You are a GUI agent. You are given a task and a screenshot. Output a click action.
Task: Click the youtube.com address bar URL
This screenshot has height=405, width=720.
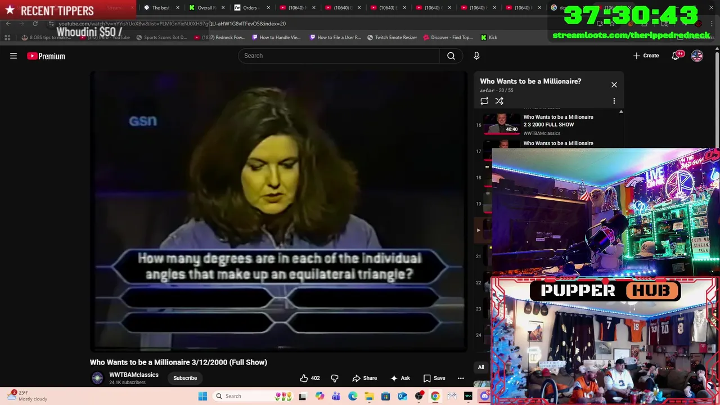[x=172, y=24]
